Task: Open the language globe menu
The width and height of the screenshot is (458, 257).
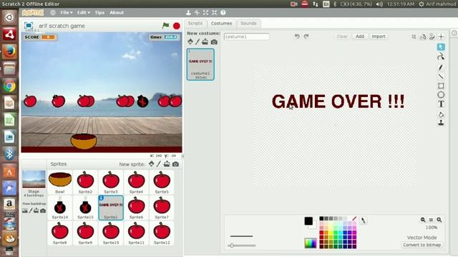Action: pyautogui.click(x=53, y=13)
